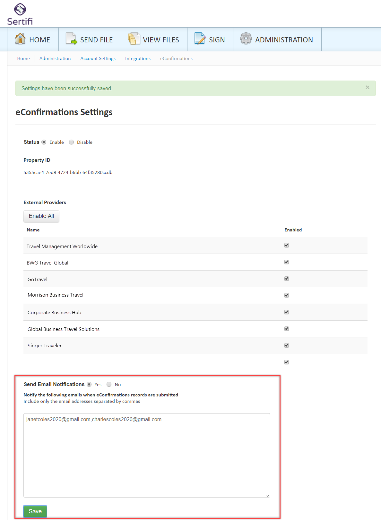Click the Send File document icon
Viewport: 381px width, 520px height.
pos(71,39)
